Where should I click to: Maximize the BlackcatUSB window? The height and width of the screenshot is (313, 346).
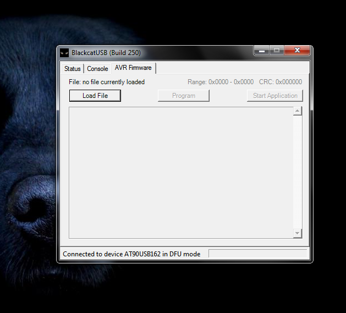(277, 51)
